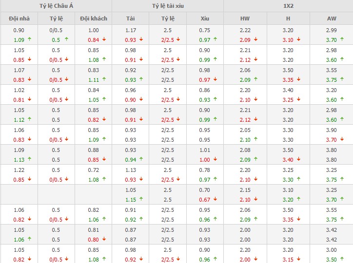Click the Xiu column header
The width and height of the screenshot is (353, 263).
pyautogui.click(x=205, y=19)
